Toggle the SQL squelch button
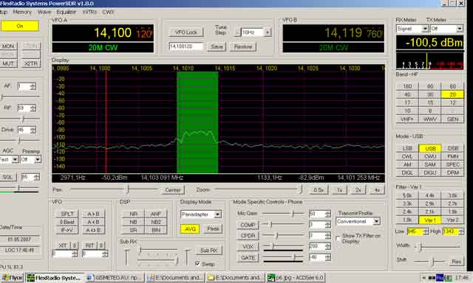This screenshot has height=283, width=473. pos(8,177)
